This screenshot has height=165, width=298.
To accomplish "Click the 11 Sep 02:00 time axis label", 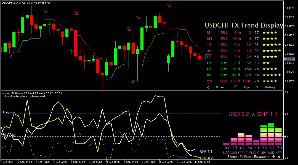I will tap(185, 162).
